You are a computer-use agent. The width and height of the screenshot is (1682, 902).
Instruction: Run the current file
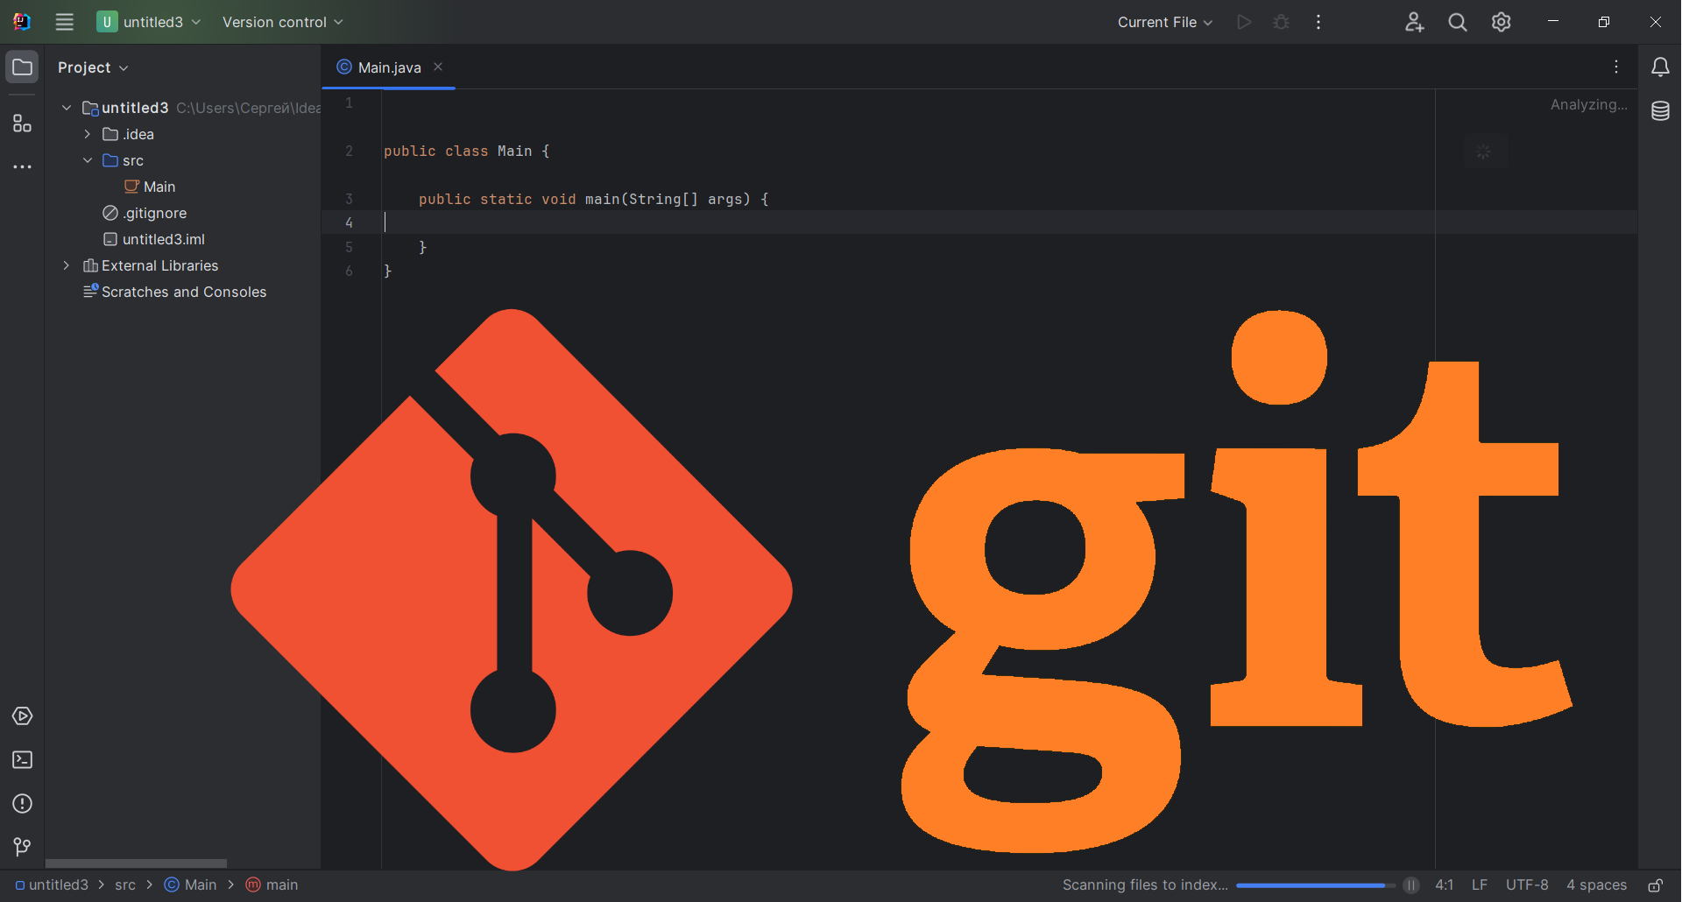coord(1243,22)
